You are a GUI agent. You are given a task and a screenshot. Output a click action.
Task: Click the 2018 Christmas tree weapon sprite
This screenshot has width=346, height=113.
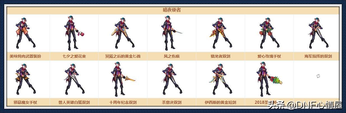click(x=269, y=79)
